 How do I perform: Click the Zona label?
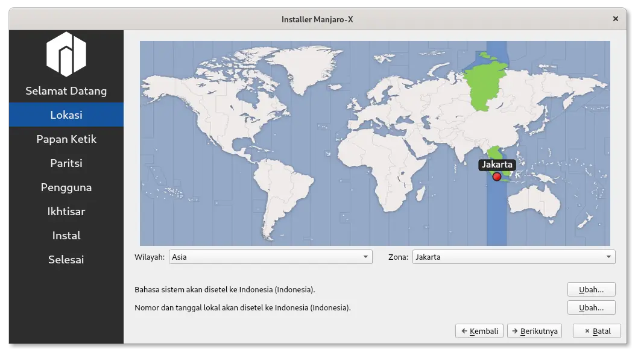398,257
